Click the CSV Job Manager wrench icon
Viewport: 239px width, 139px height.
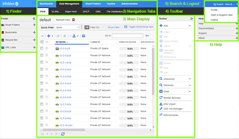click(161, 109)
